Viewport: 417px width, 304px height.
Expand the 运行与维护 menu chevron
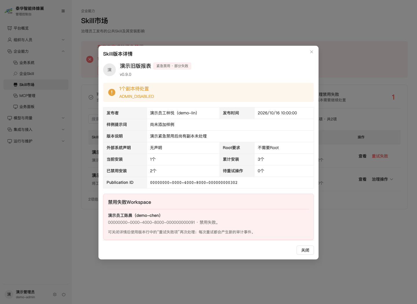click(63, 141)
